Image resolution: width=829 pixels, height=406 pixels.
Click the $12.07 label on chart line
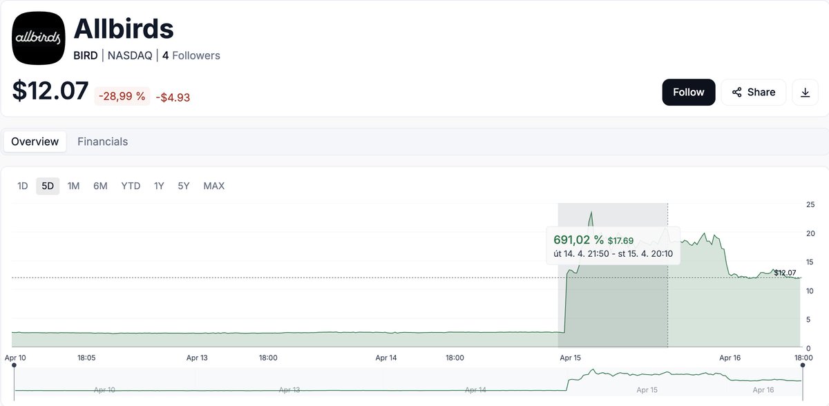(785, 273)
